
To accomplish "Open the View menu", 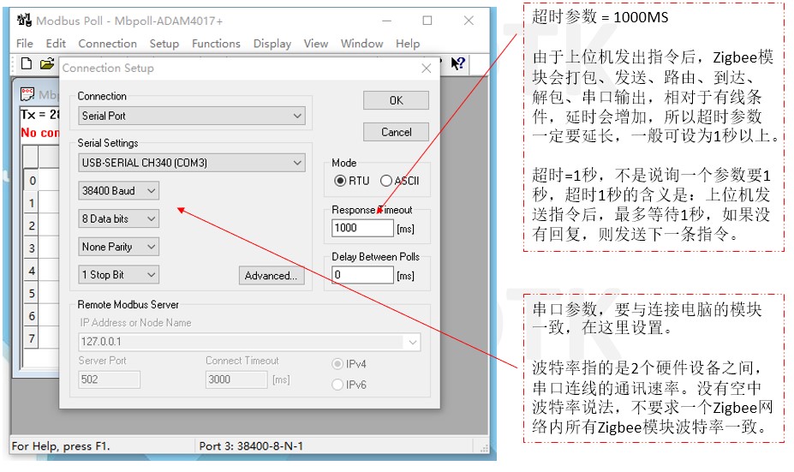I will [316, 44].
